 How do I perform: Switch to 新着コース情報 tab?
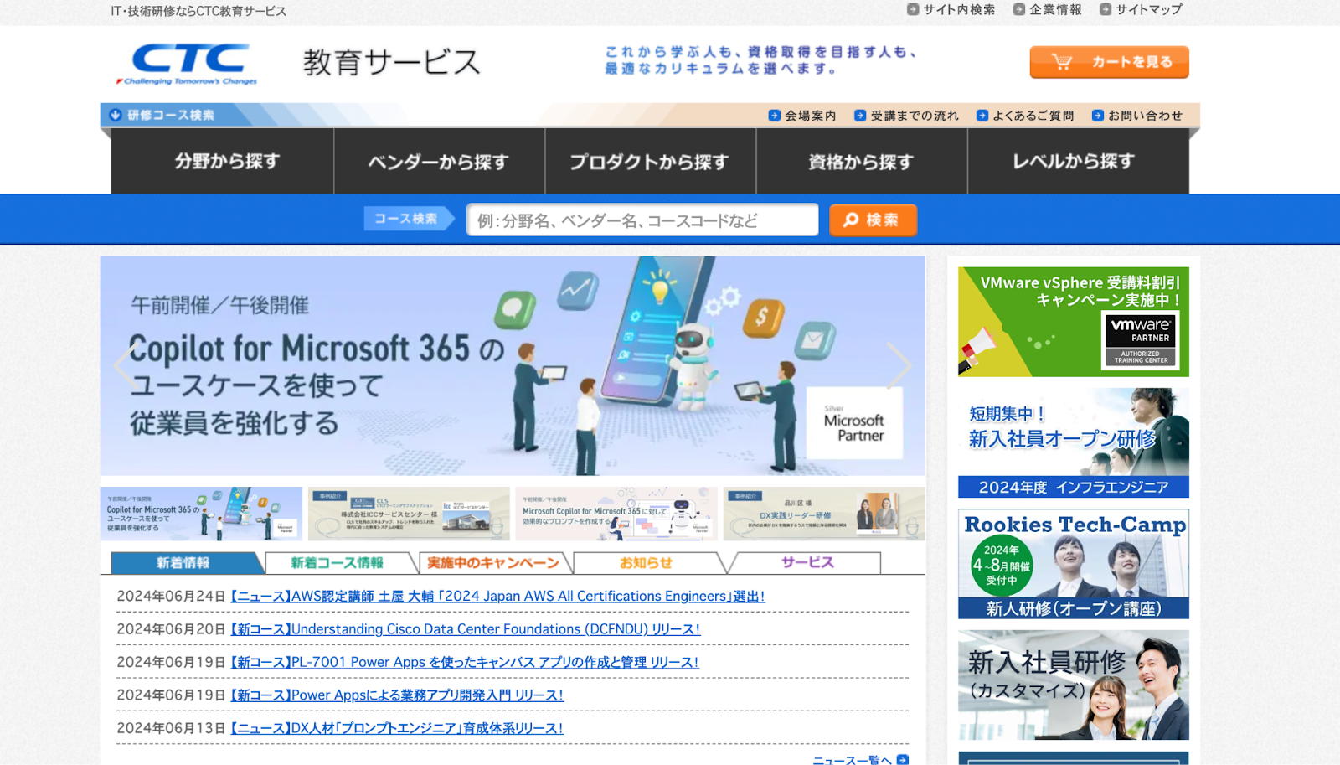point(338,563)
